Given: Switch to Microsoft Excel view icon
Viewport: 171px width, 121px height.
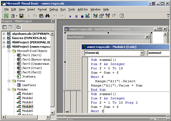Looking at the screenshot, I should coord(6,16).
